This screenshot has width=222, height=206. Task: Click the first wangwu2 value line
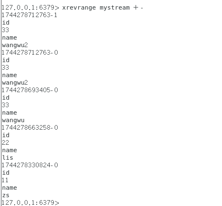pos(15,45)
